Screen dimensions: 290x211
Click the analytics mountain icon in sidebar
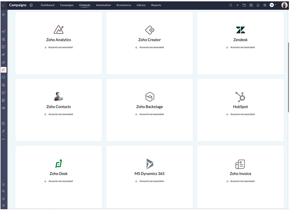[3, 62]
